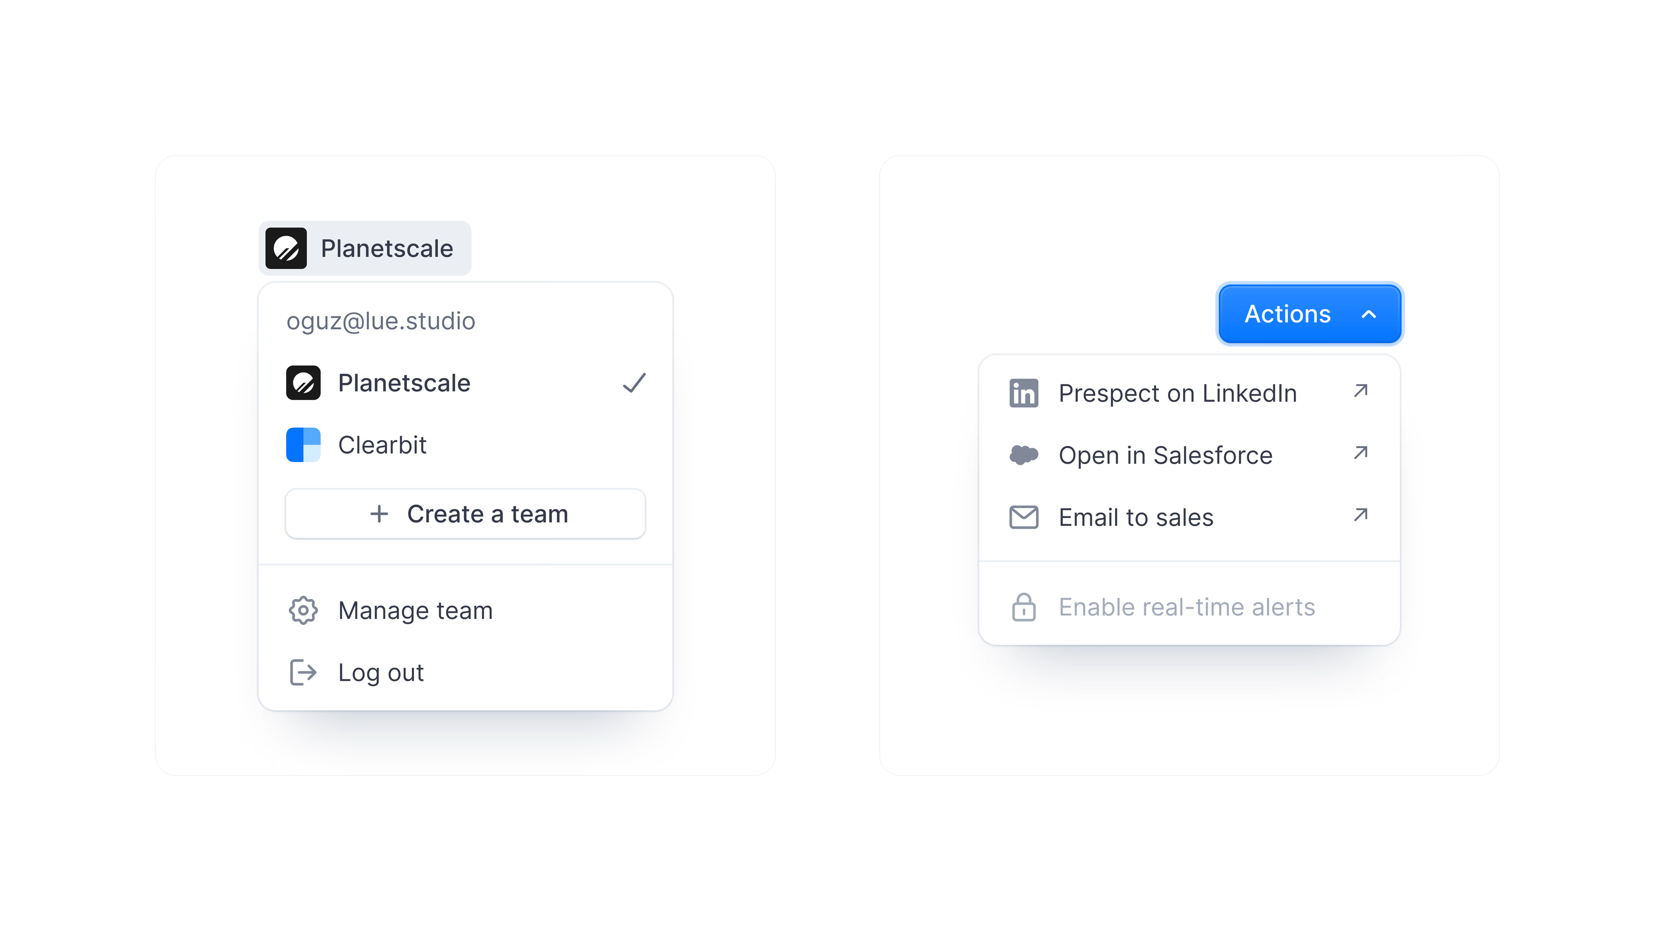The height and width of the screenshot is (931, 1655).
Task: Select Clearbit from the team list
Action: click(383, 445)
